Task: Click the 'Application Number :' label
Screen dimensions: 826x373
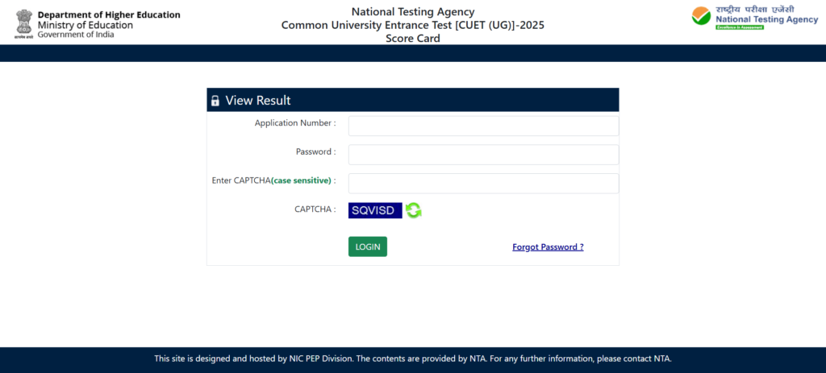Action: pyautogui.click(x=295, y=123)
